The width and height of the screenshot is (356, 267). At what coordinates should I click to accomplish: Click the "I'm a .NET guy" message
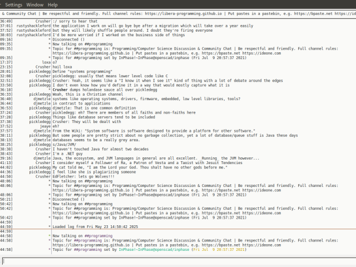coord(71,153)
